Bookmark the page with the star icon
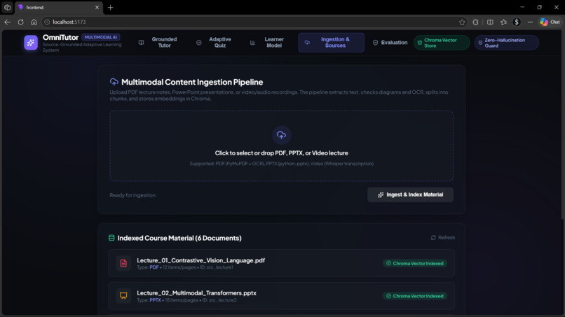 click(462, 22)
